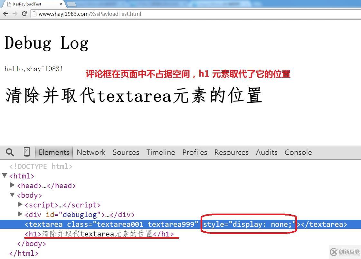The image size is (361, 259).
Task: Open the Profiles panel tab
Action: 195,152
